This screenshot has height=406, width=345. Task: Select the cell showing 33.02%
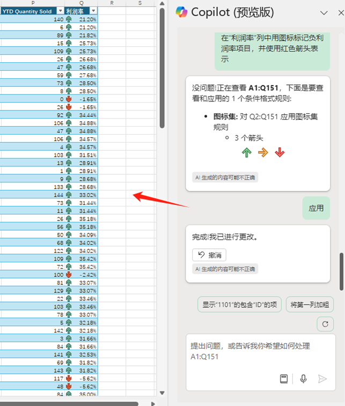(x=81, y=195)
